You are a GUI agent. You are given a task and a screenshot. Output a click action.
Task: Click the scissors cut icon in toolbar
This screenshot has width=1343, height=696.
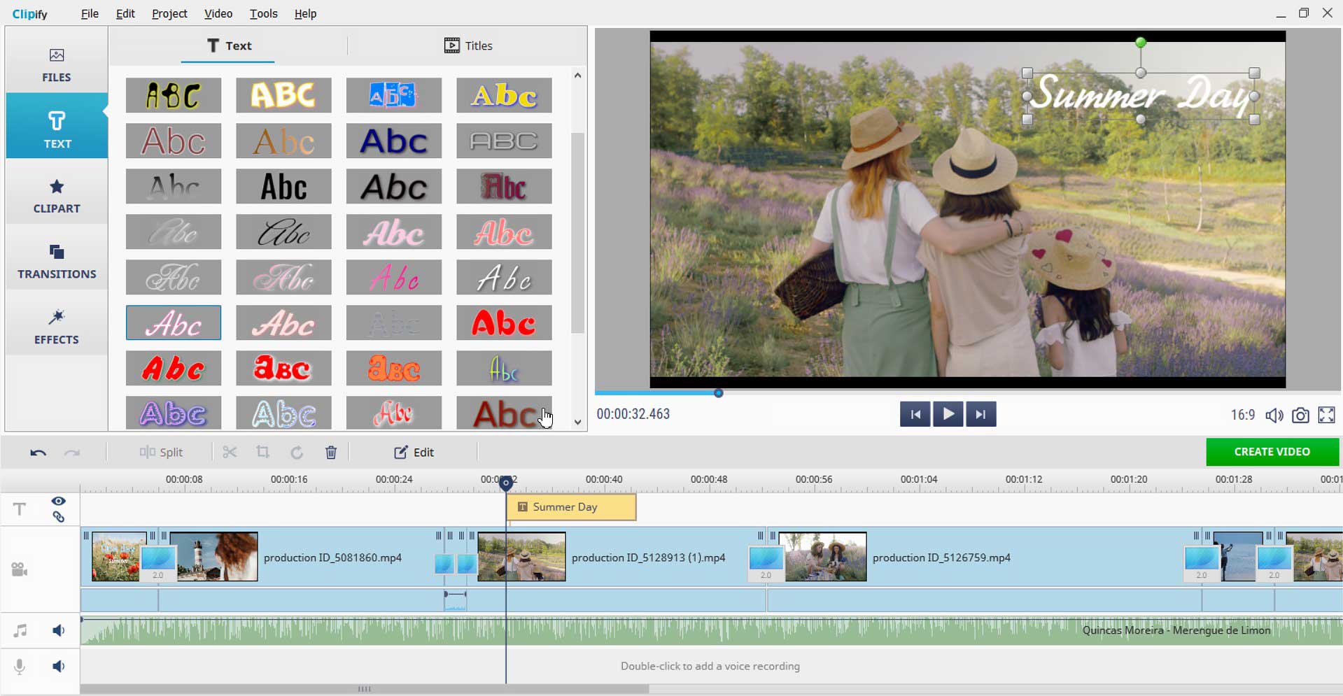pos(230,452)
